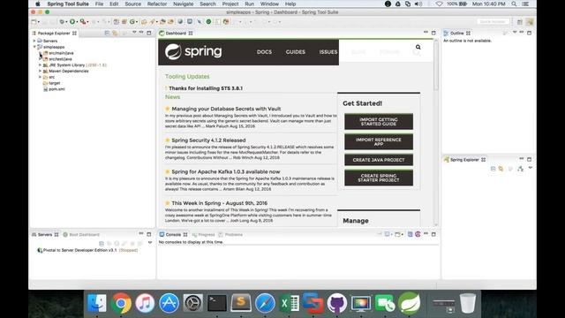Viewport: 565px width, 318px height.
Task: Click the Run External Tools red toolbox icon
Action: pos(82,21)
